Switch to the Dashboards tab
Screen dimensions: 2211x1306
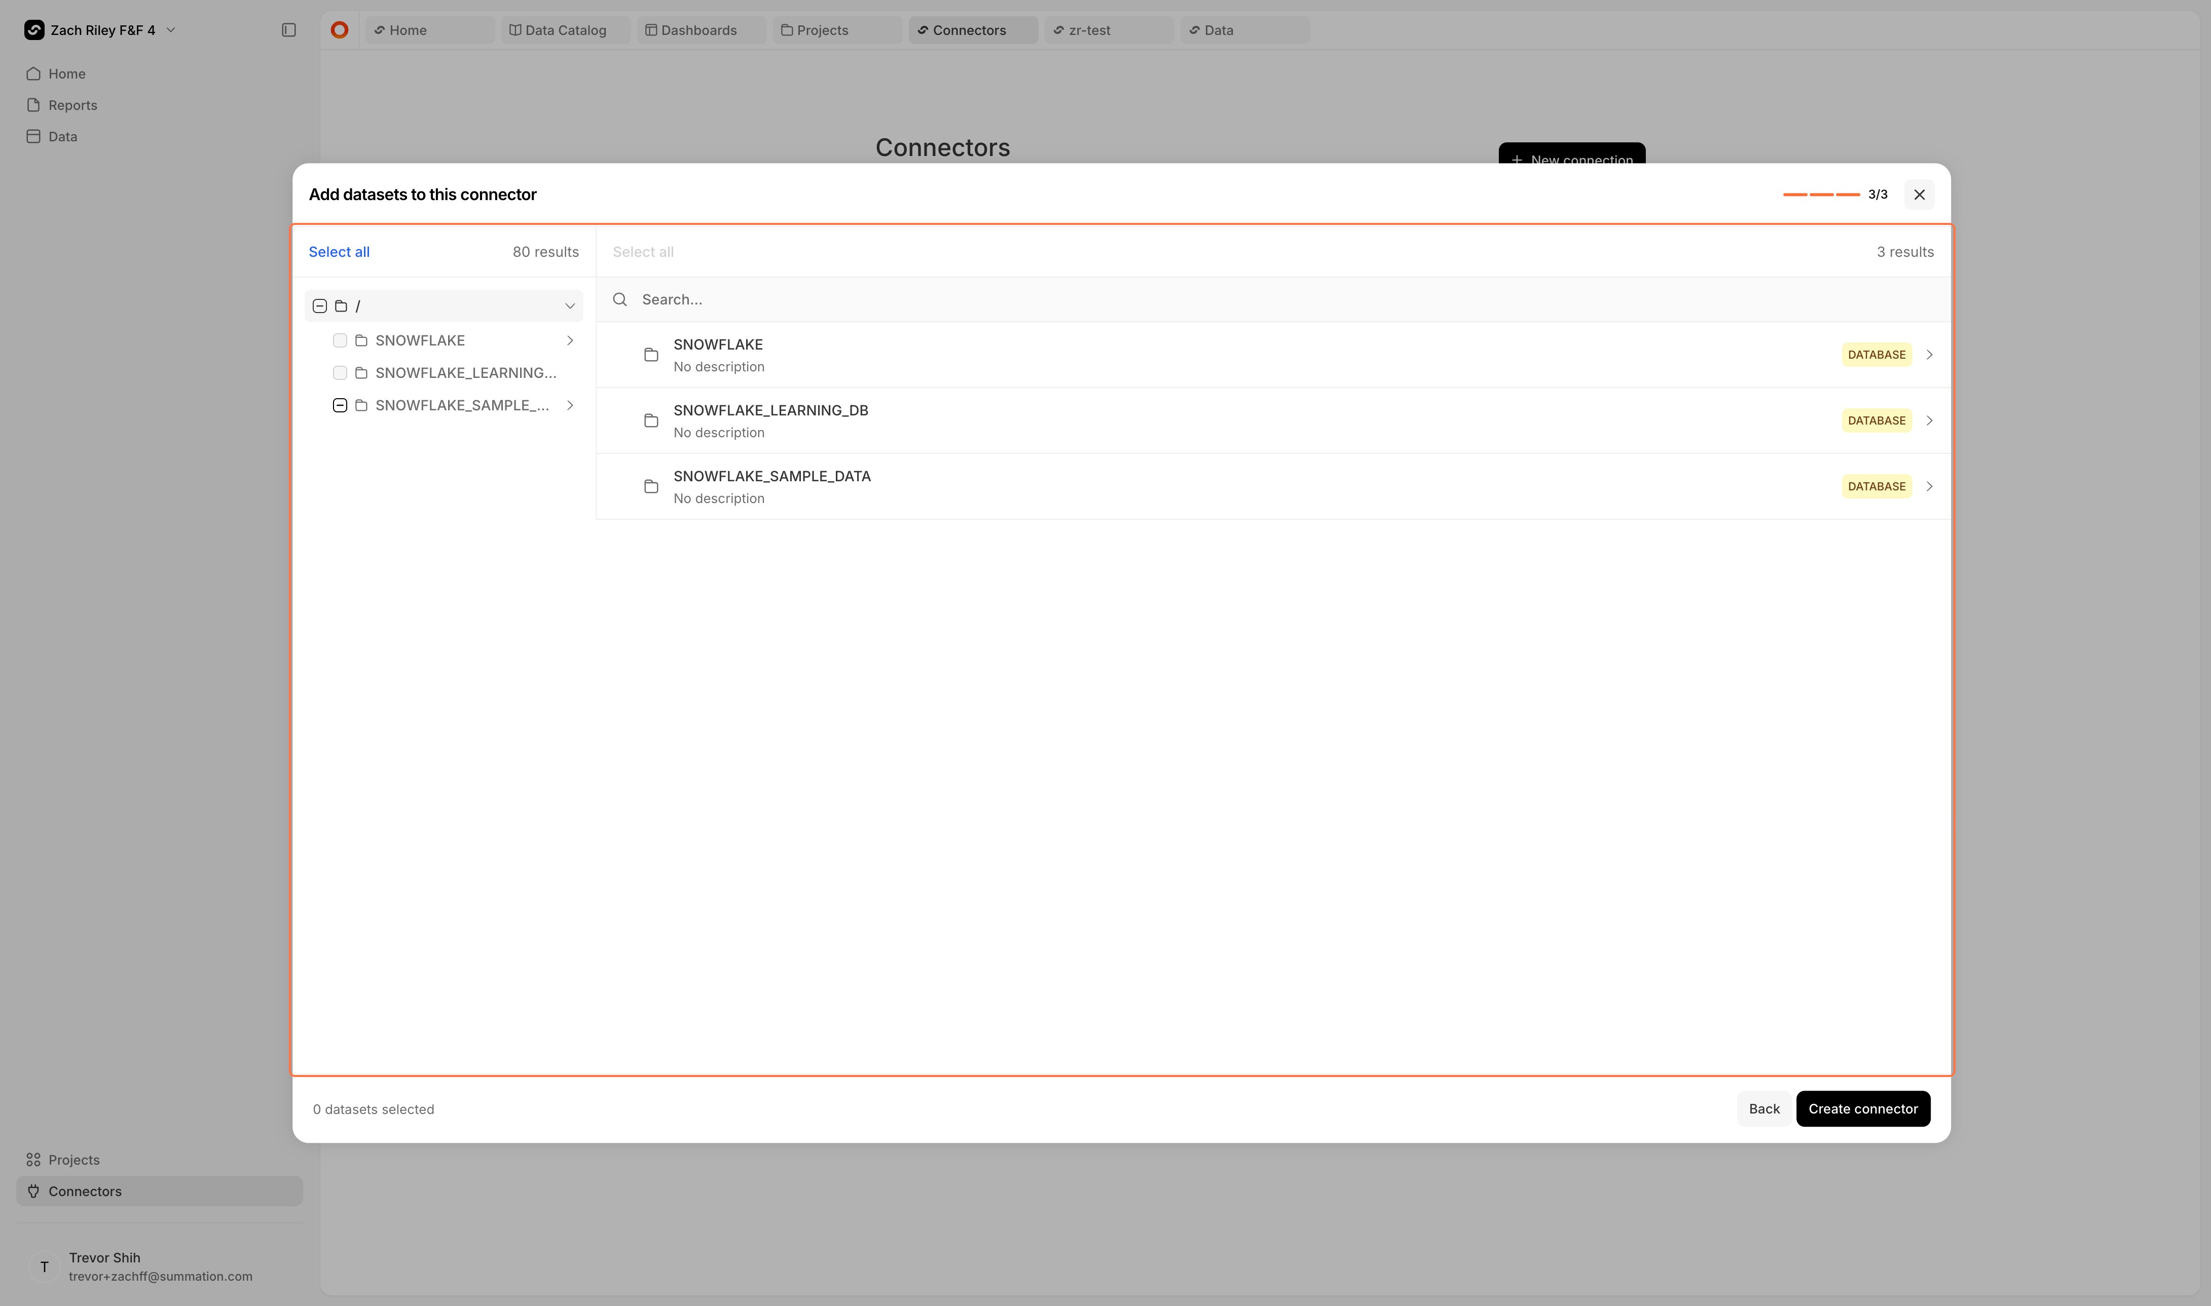click(701, 30)
